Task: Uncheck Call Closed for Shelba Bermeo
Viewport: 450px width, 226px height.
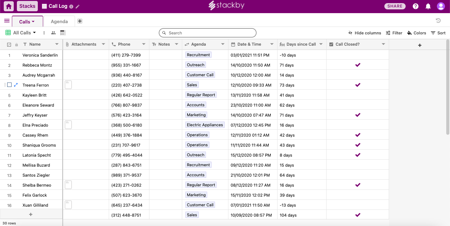Action: [x=358, y=185]
